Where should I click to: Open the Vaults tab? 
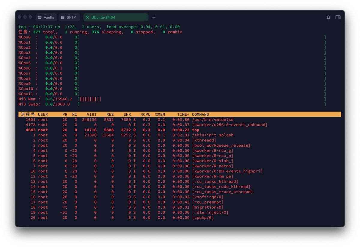pyautogui.click(x=46, y=17)
